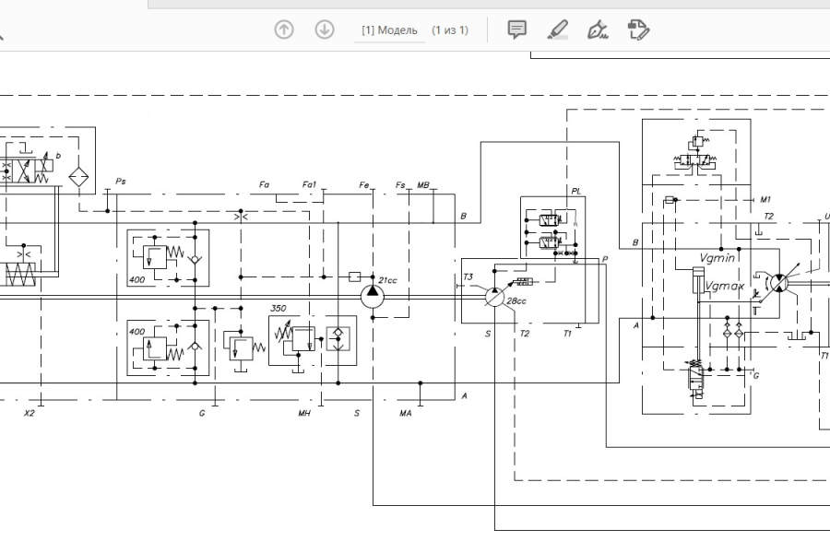Click the '350' relief valve label

click(x=279, y=308)
